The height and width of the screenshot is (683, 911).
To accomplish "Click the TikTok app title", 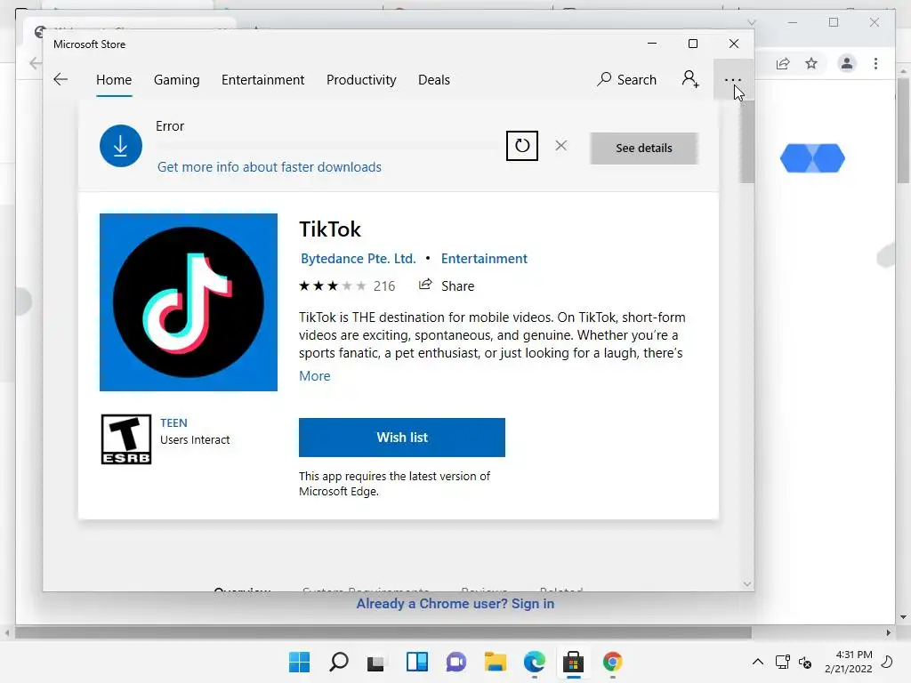I will coord(330,229).
